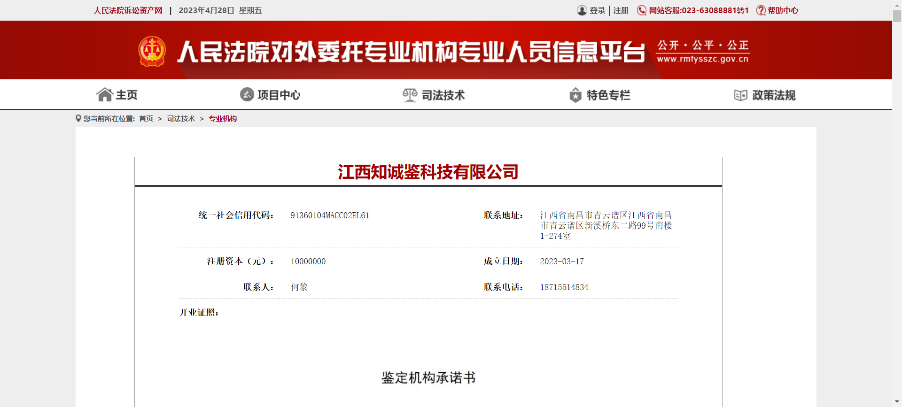
Task: Click the question mark icon beside 帮助中心
Action: [761, 10]
